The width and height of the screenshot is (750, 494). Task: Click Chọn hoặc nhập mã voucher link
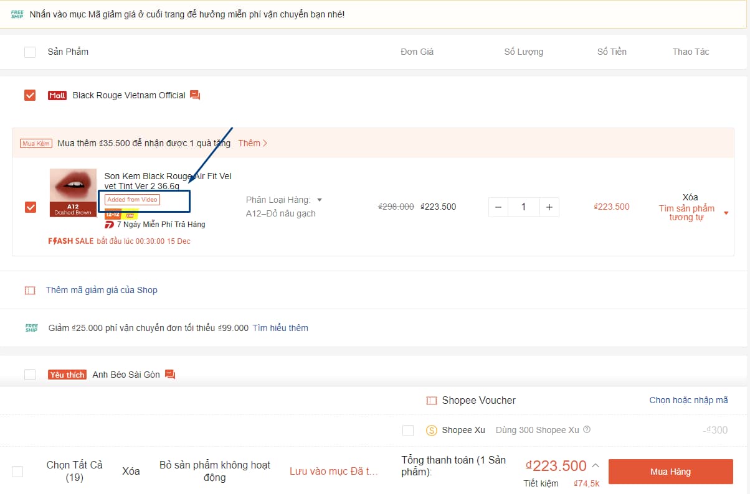tap(688, 400)
